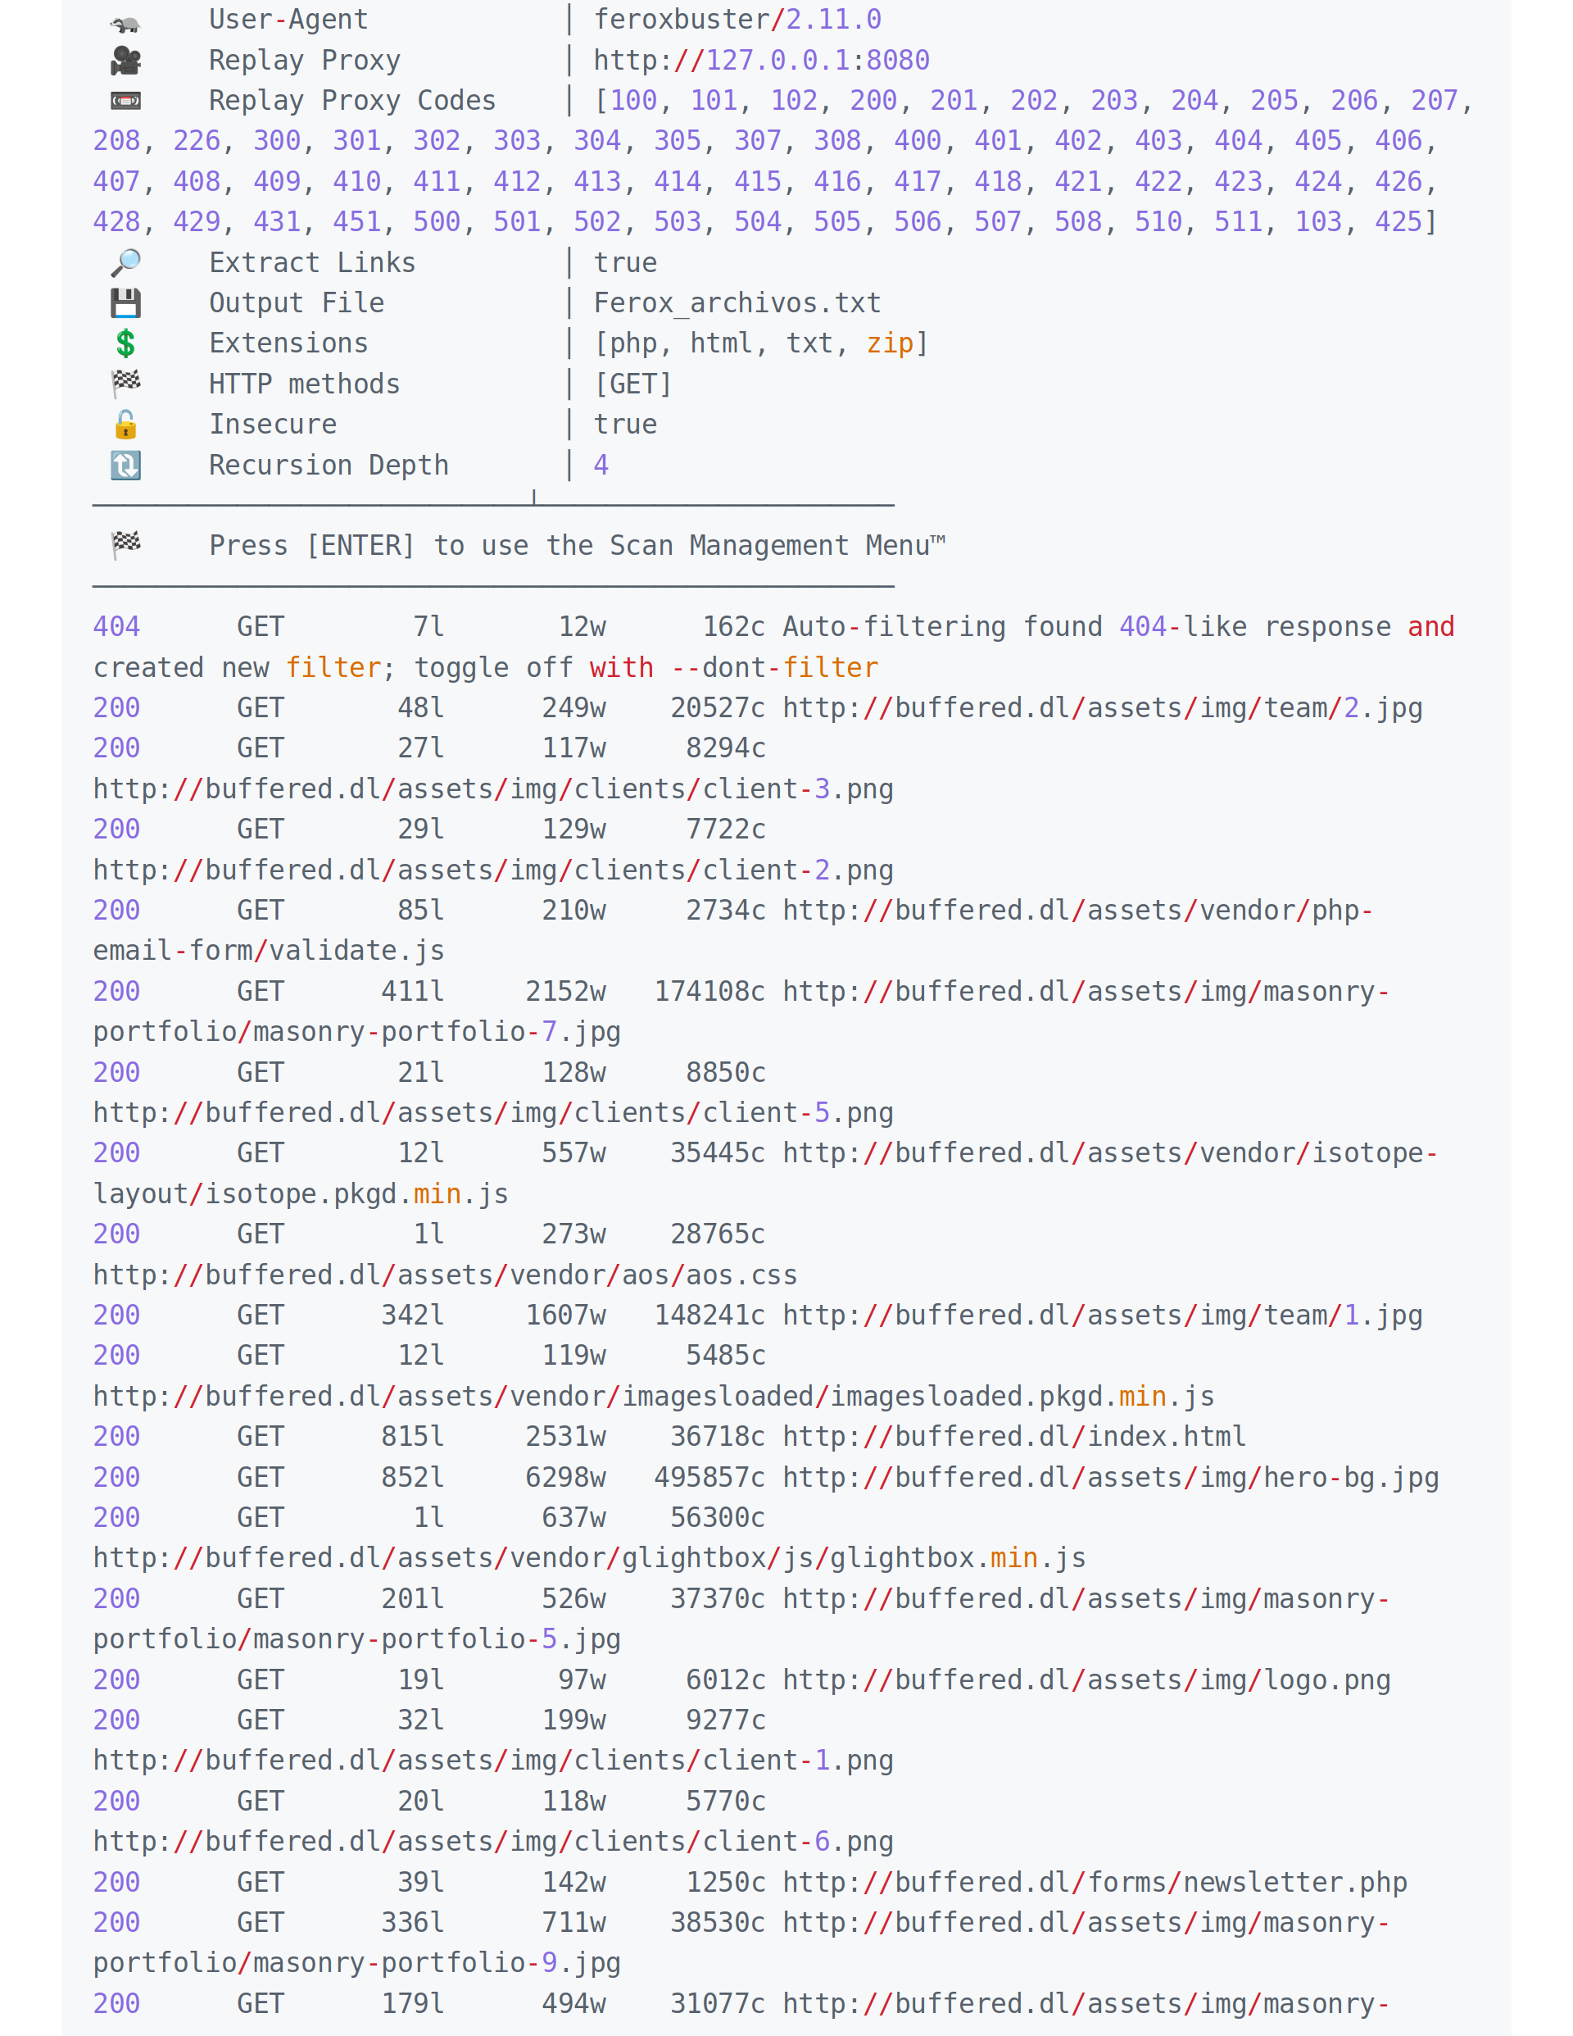The width and height of the screenshot is (1573, 2036).
Task: Open the imagesloaded.pkgd.min.js URL
Action: coord(653,1397)
